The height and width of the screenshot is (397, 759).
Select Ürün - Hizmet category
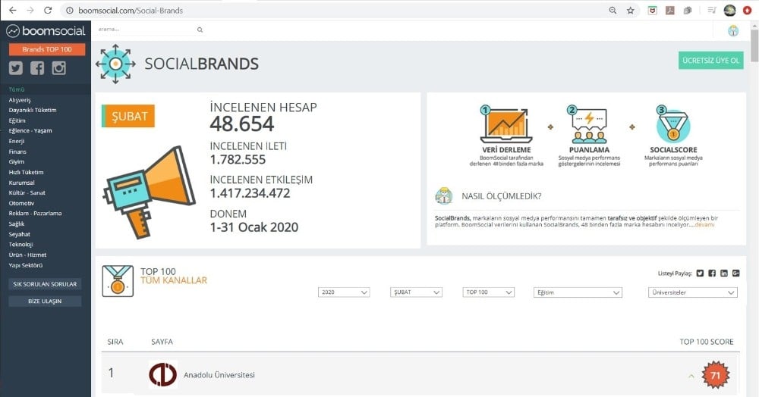(x=27, y=255)
